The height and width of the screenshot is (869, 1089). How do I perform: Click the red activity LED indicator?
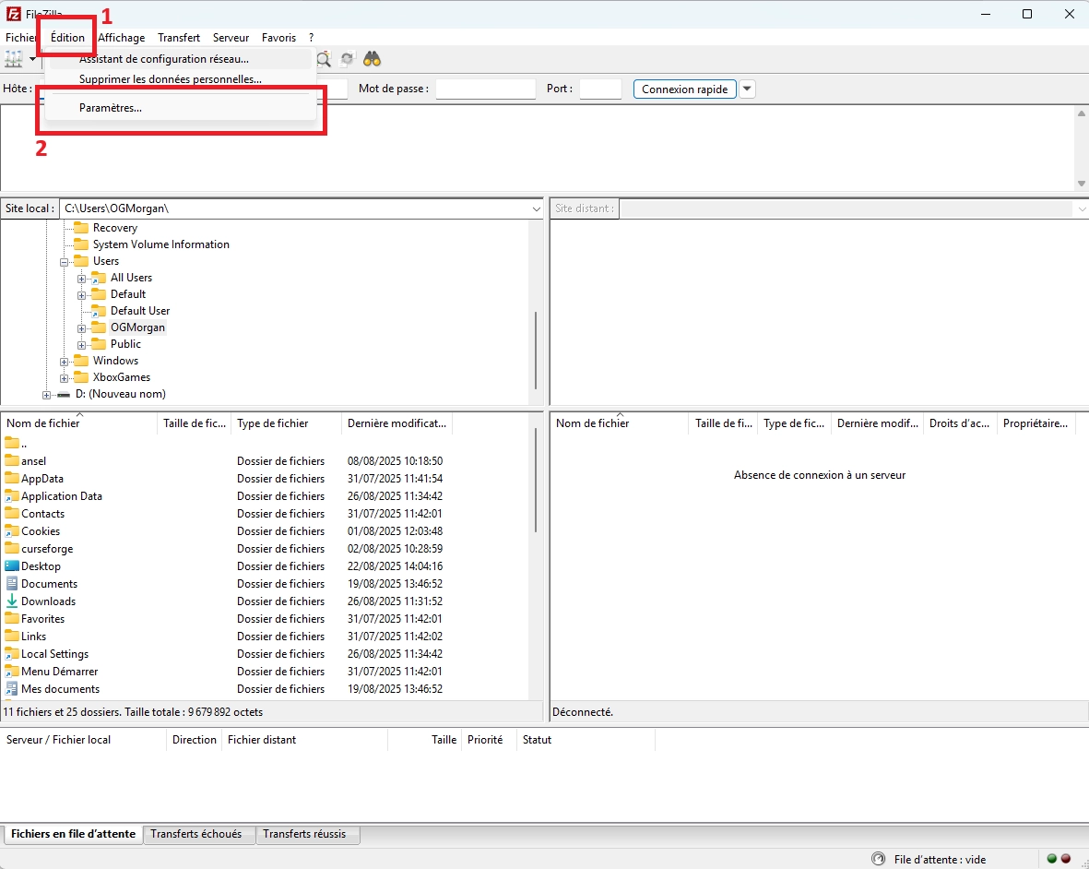[x=1066, y=859]
